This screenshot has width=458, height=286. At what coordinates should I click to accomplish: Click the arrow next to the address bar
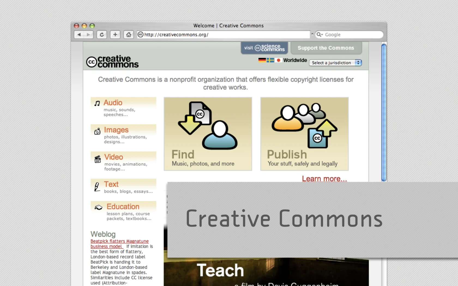[x=312, y=34]
